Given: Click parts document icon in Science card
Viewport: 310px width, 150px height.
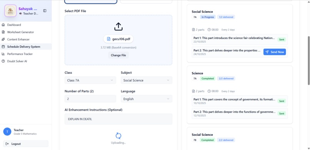Looking at the screenshot, I should pos(193,91).
